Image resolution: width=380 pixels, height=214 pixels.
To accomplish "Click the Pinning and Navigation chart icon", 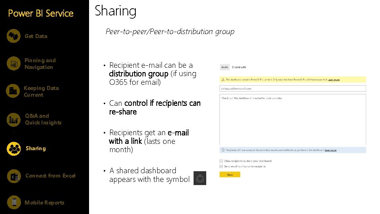I will pos(13,63).
